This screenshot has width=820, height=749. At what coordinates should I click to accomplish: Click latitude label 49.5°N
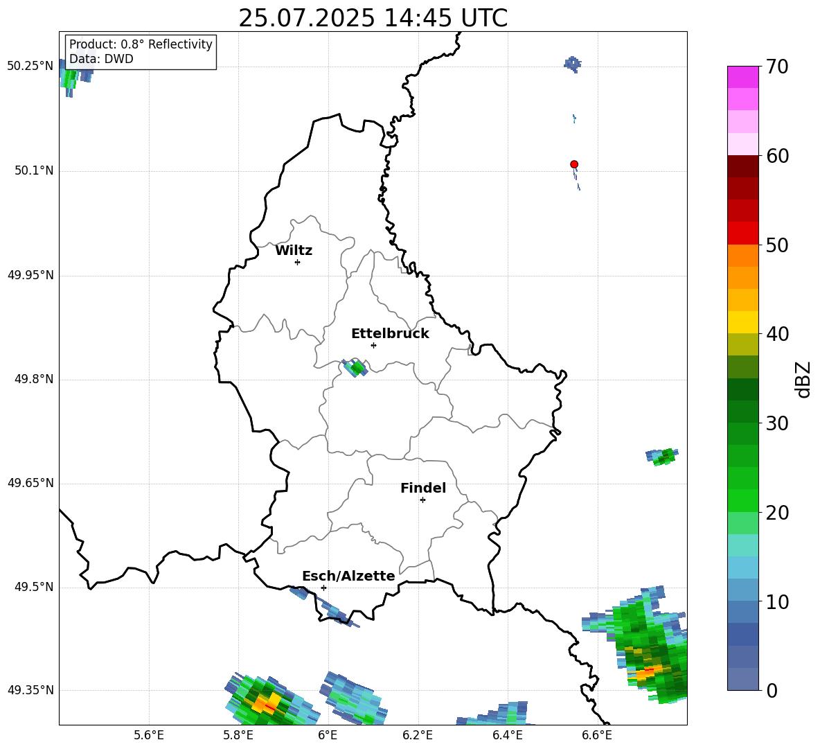[x=34, y=587]
